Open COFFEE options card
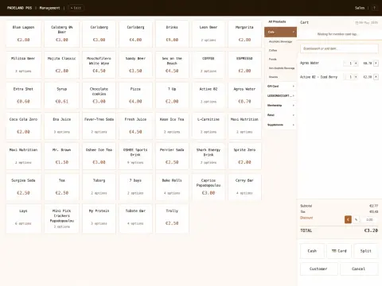The height and width of the screenshot is (286, 382). (x=209, y=65)
